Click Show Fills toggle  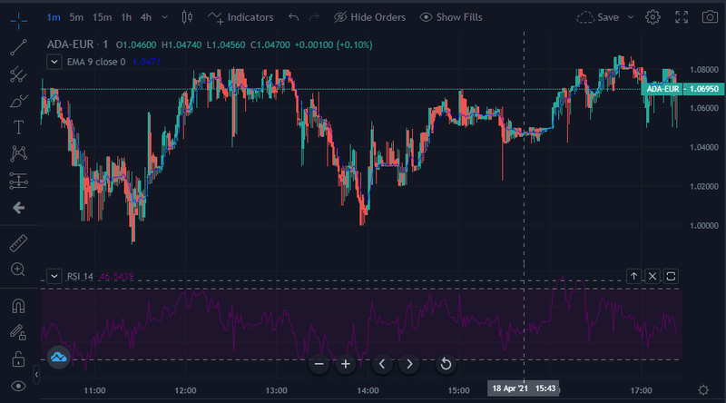pos(451,17)
